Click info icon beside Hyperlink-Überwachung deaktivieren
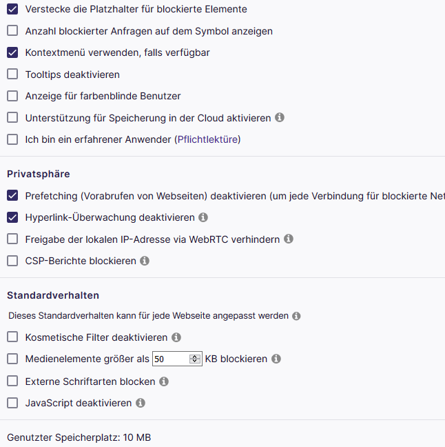 pyautogui.click(x=203, y=217)
